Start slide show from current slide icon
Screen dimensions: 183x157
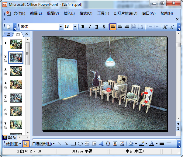pos(15,137)
